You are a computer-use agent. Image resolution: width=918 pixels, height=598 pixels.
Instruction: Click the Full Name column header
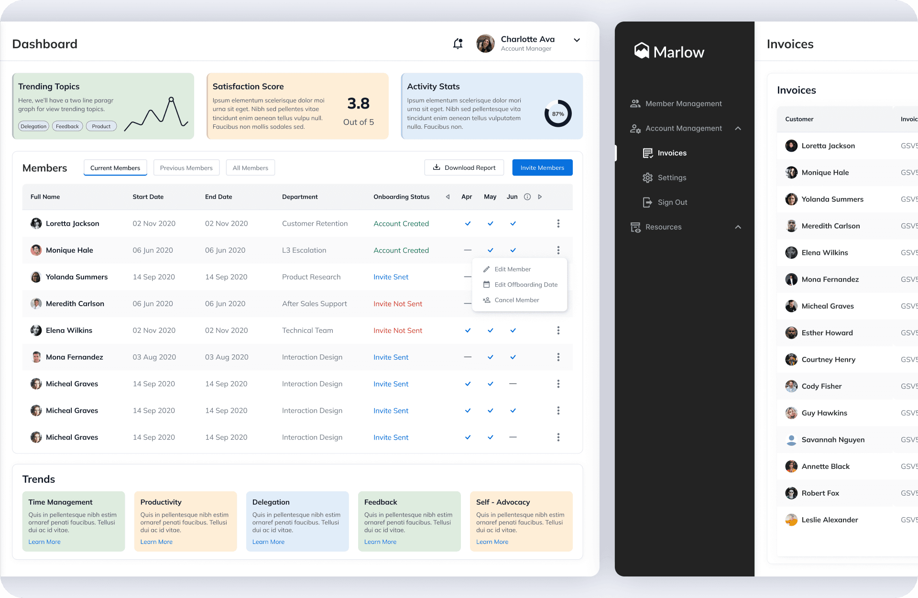45,197
